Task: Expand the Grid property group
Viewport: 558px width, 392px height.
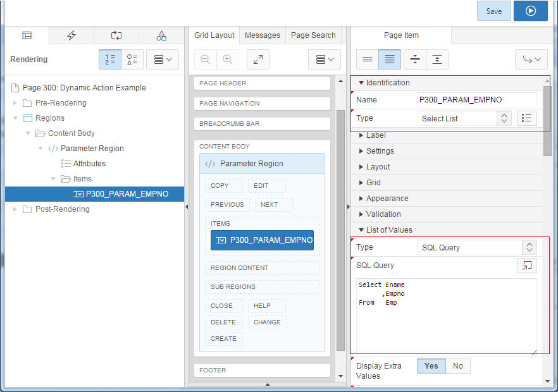Action: (x=361, y=183)
